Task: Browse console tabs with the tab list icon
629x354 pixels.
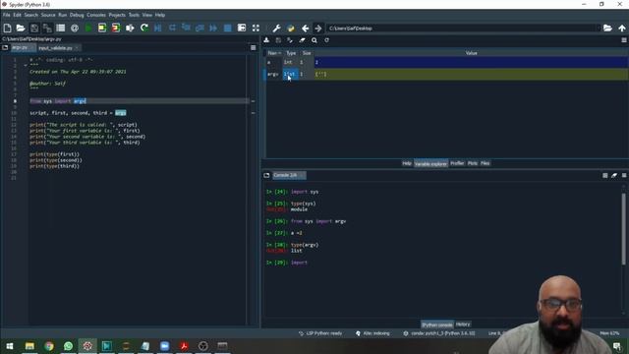Action: click(266, 175)
